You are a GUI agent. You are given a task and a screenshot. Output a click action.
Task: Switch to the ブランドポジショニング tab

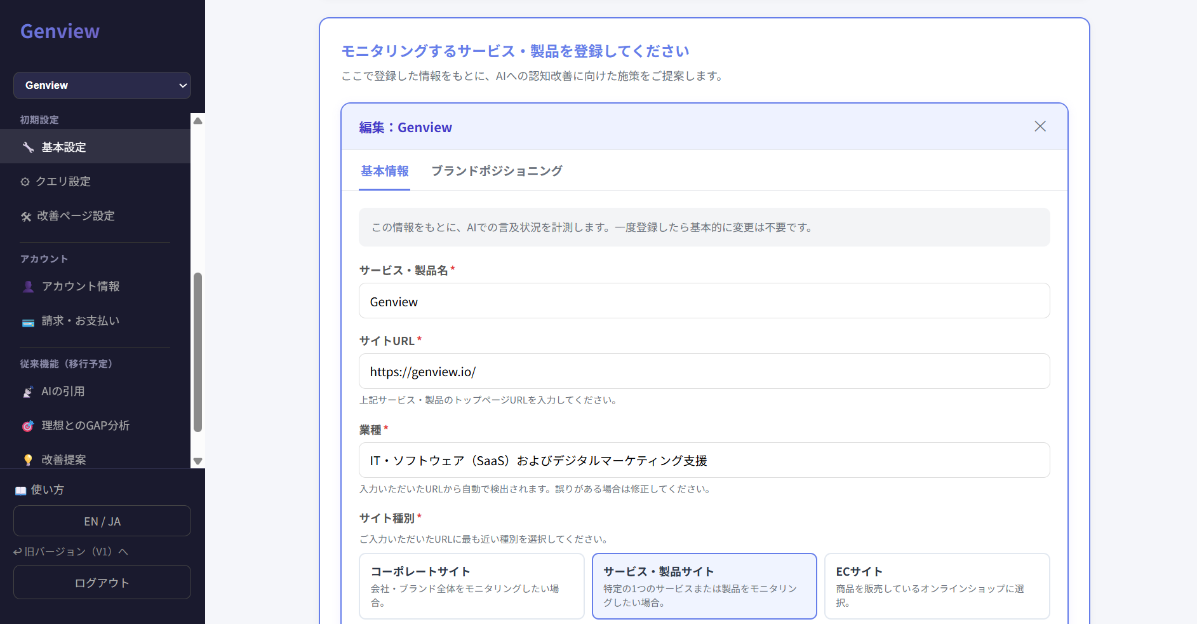point(497,171)
